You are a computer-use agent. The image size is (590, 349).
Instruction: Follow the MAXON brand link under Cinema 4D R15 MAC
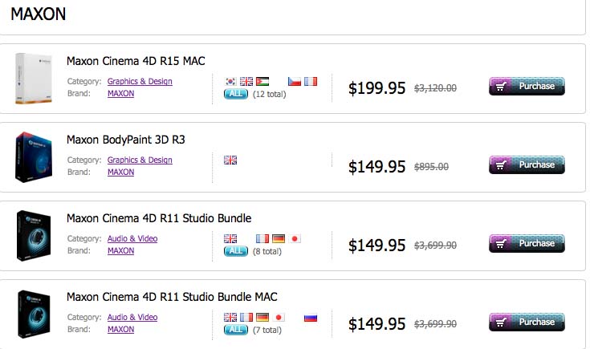pos(120,93)
